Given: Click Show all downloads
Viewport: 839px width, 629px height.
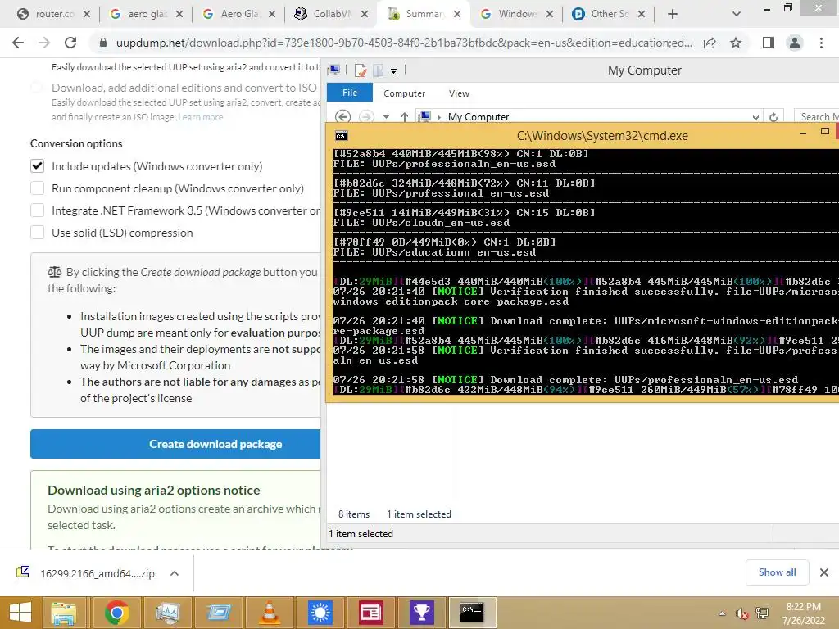Looking at the screenshot, I should [x=777, y=572].
